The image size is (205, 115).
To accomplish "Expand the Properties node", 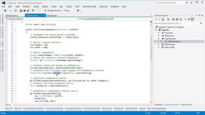I will click(x=159, y=33).
